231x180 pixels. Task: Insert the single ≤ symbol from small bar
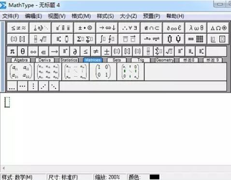click(x=86, y=52)
